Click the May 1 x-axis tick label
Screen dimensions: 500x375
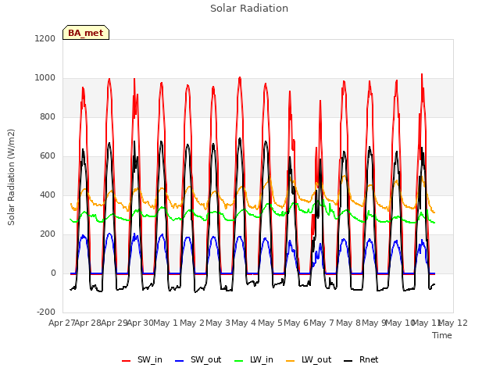tap(165, 323)
